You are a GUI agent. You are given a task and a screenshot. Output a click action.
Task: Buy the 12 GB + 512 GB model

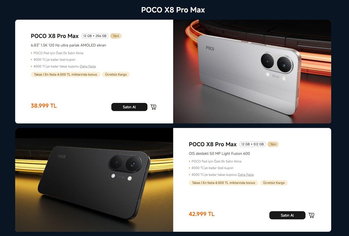coord(287,215)
